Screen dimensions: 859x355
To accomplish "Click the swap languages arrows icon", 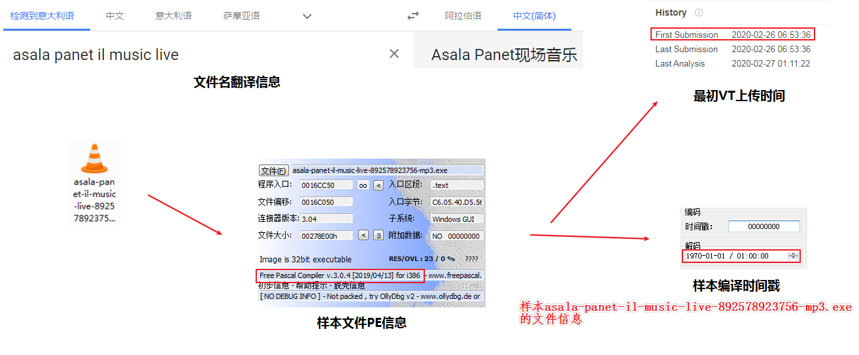I will pos(413,16).
